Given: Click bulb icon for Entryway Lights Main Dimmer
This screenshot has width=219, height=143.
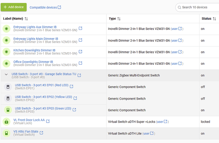Looking at the screenshot, I should (x=6, y=40).
